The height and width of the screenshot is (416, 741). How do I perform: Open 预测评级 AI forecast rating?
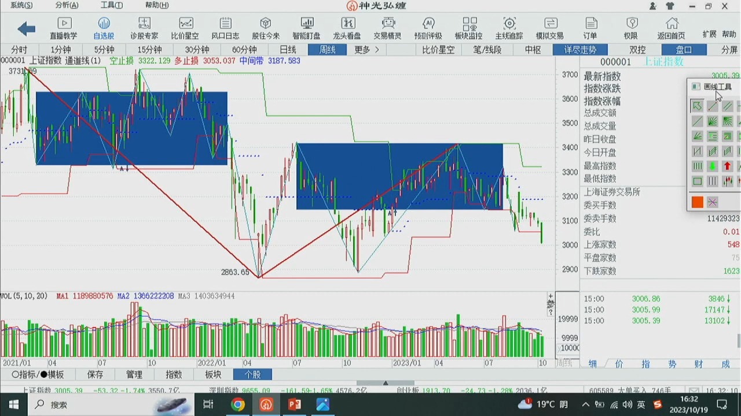(x=428, y=28)
